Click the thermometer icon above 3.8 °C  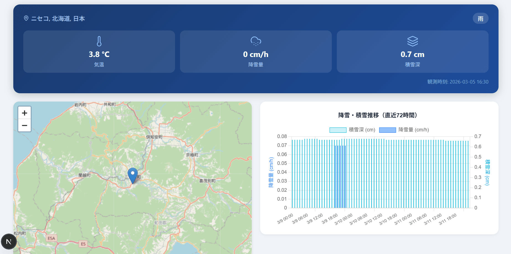click(x=99, y=41)
